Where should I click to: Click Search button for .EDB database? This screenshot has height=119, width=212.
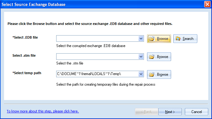click(185, 39)
